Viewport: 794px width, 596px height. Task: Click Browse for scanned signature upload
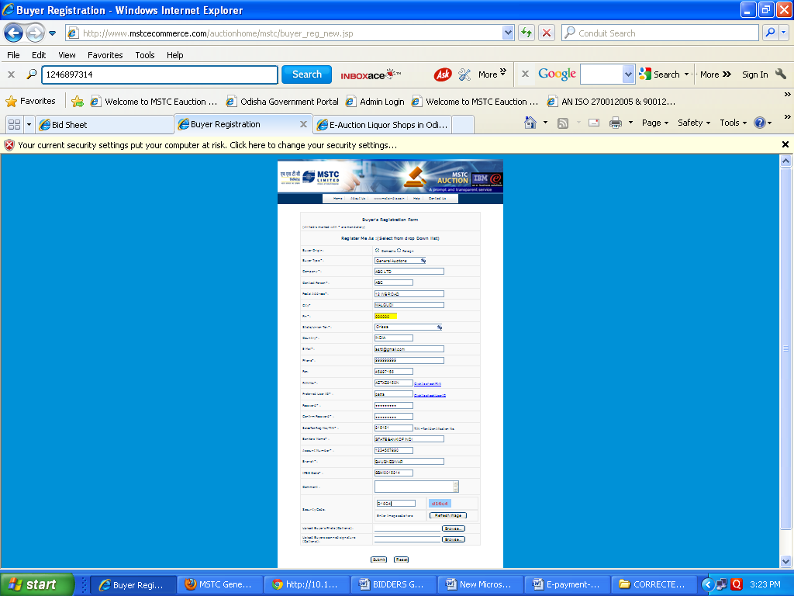(x=453, y=539)
